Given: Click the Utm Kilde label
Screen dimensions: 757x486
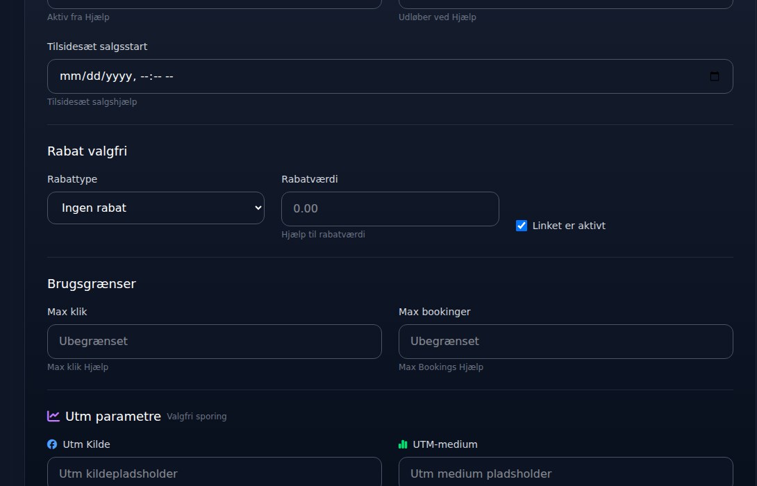Looking at the screenshot, I should (86, 444).
